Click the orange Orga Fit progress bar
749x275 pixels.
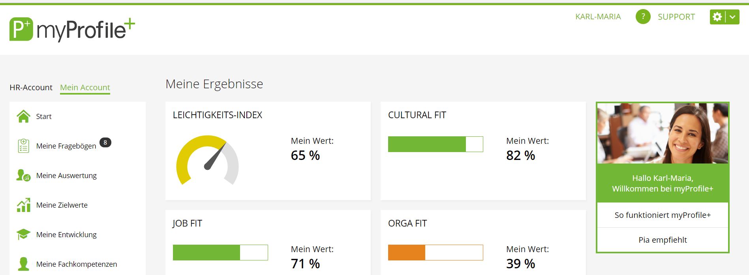tap(435, 253)
